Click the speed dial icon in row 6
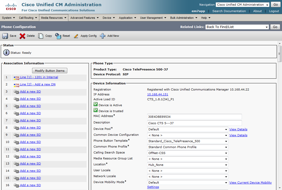282x190 pixels. [x=16, y=113]
